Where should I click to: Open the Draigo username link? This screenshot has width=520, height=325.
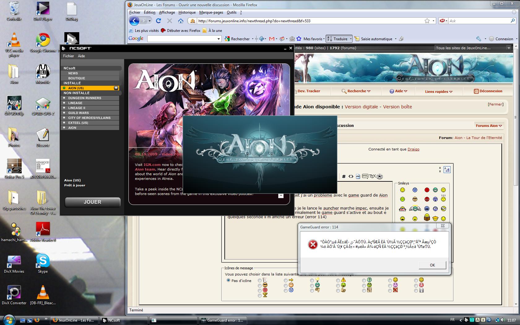(414, 149)
